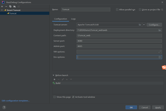Viewport: 166px width, 111px height.
Task: Move before launch task down
Action: pos(71,79)
